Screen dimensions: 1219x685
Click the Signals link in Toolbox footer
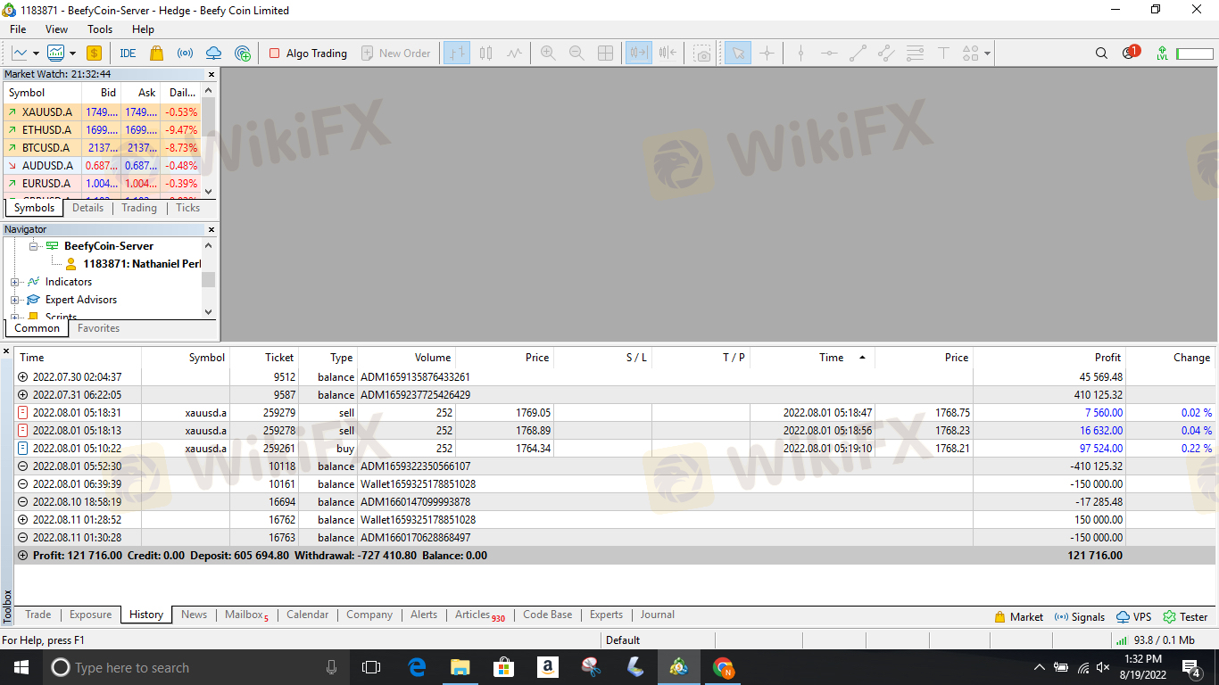coord(1079,616)
